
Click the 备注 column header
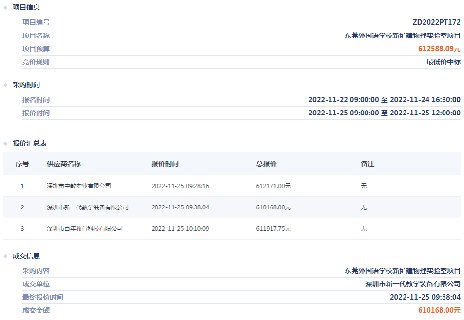click(x=367, y=164)
